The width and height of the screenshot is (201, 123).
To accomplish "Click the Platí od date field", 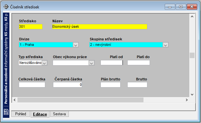I will point(112,63).
